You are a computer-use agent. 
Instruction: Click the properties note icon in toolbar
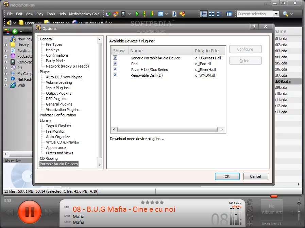click(x=174, y=14)
